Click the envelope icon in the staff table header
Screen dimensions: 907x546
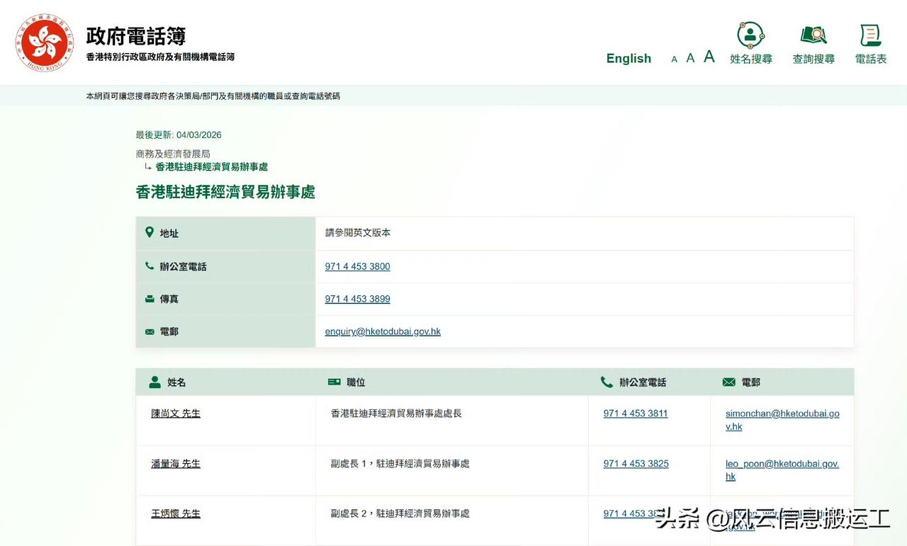point(729,382)
